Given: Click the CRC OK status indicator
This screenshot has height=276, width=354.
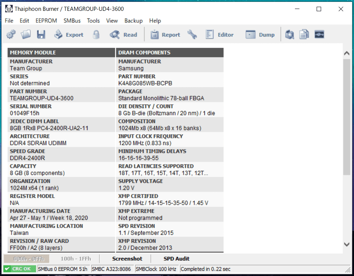Looking at the screenshot, I should pos(20,269).
